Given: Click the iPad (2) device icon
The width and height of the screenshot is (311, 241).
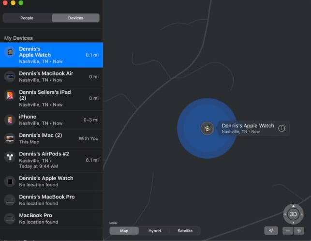Looking at the screenshot, I should 10,98.
